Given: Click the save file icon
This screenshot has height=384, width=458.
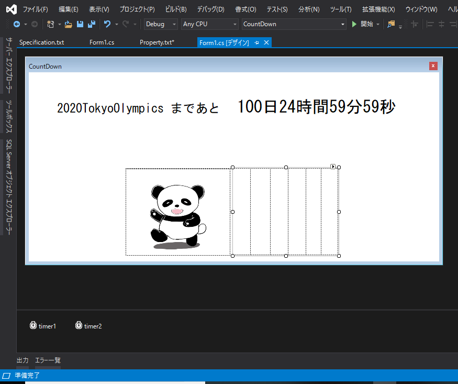Looking at the screenshot, I should point(80,24).
